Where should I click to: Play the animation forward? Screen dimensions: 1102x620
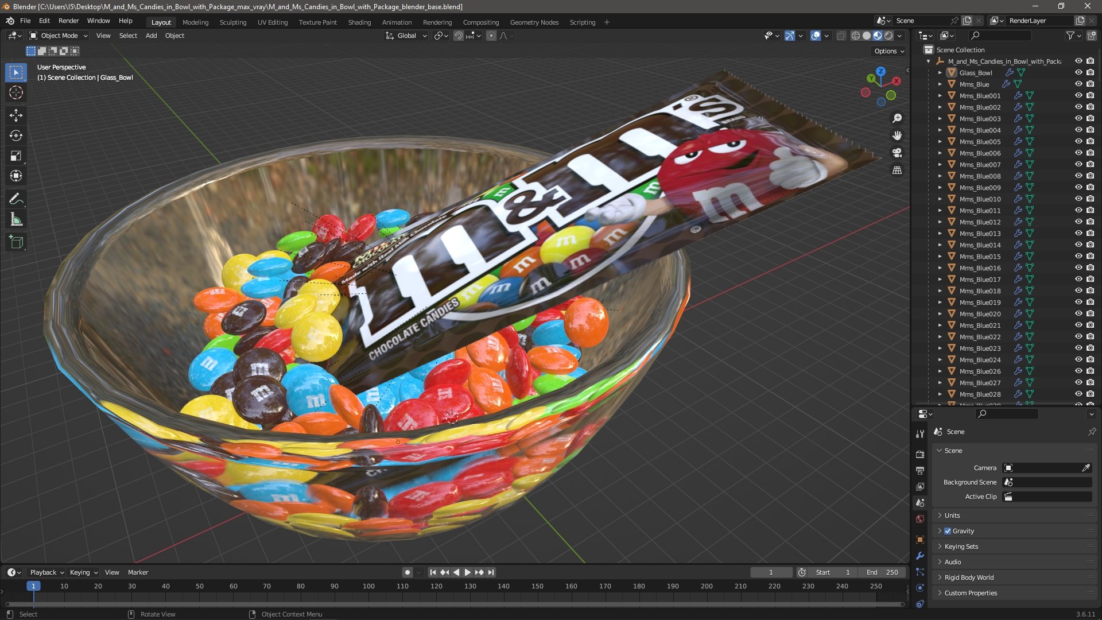(x=468, y=572)
